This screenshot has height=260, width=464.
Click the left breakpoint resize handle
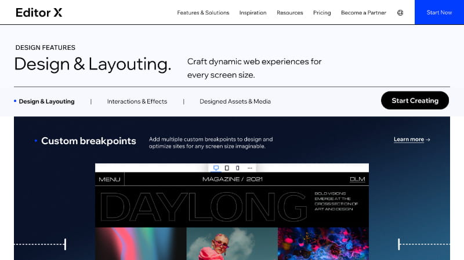click(65, 244)
